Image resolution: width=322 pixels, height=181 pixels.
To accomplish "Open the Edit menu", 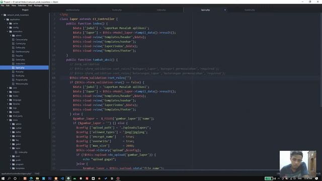I will pos(8,6).
